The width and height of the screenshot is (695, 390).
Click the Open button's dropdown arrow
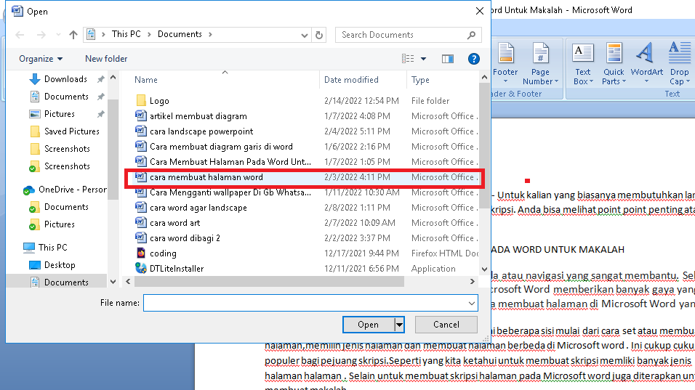(399, 325)
